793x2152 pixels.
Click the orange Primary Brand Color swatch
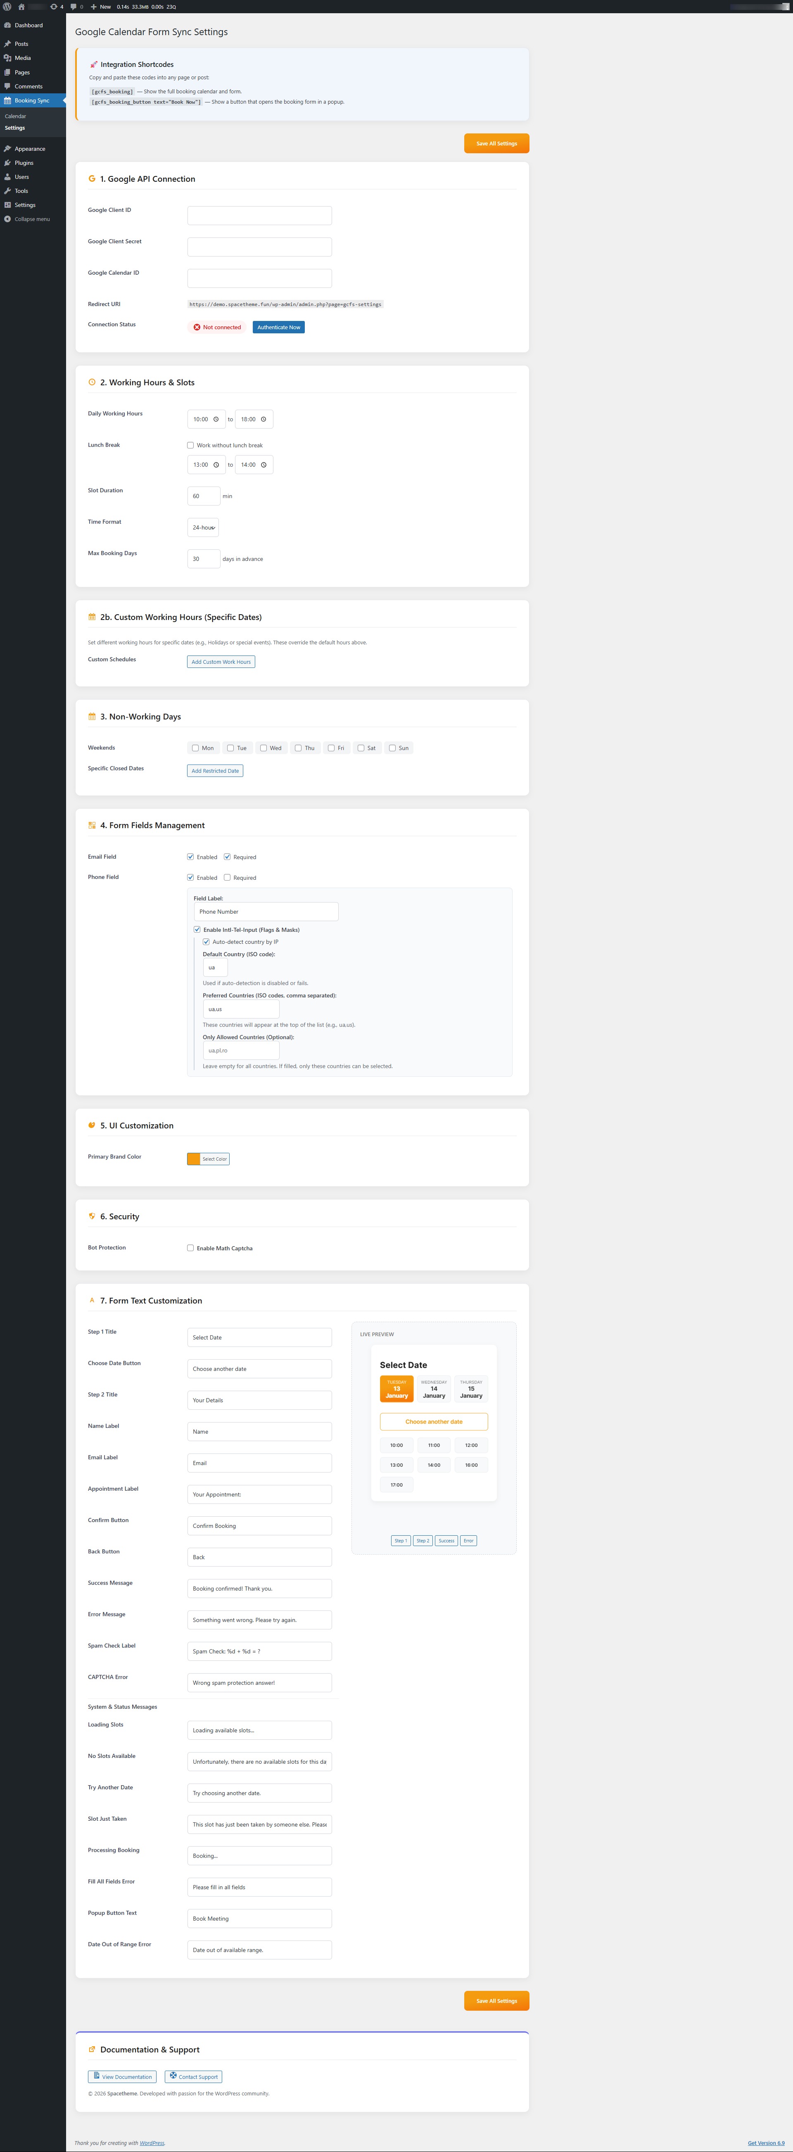click(x=194, y=1159)
